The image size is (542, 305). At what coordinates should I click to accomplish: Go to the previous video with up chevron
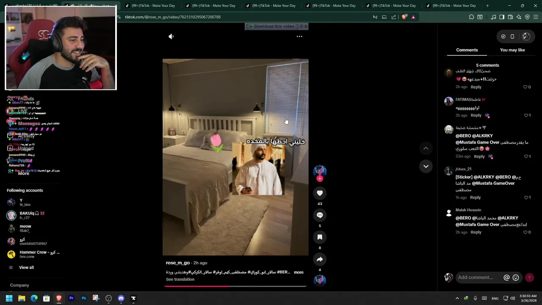pyautogui.click(x=426, y=148)
